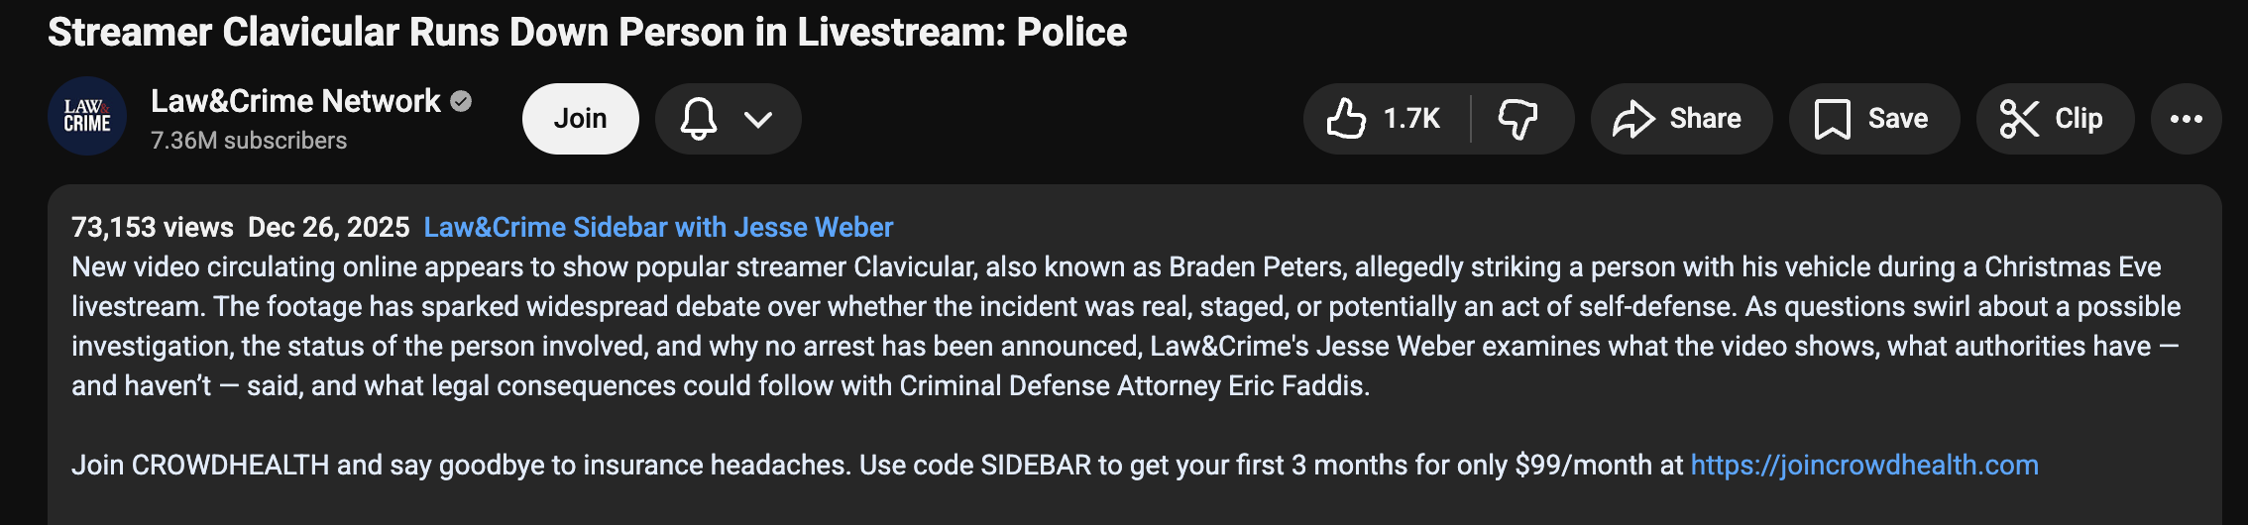This screenshot has height=525, width=2248.
Task: Visit the joincrowdhealth.com link
Action: point(1863,466)
